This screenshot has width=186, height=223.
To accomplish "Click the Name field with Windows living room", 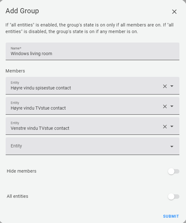I will [x=93, y=51].
